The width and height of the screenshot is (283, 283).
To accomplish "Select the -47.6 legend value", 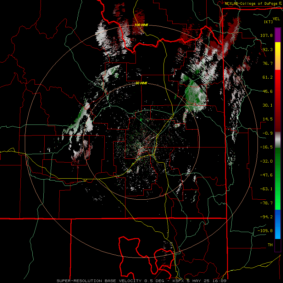I will (266, 175).
